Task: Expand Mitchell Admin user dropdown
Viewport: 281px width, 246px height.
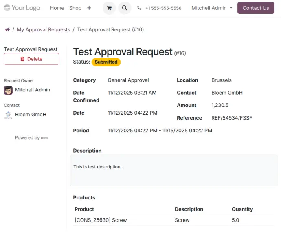Action: click(x=212, y=8)
